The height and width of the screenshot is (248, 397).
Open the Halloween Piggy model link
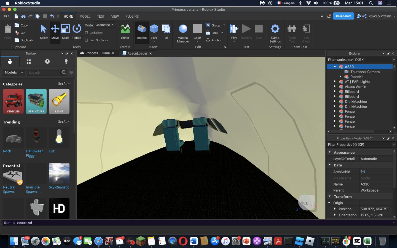pos(34,153)
